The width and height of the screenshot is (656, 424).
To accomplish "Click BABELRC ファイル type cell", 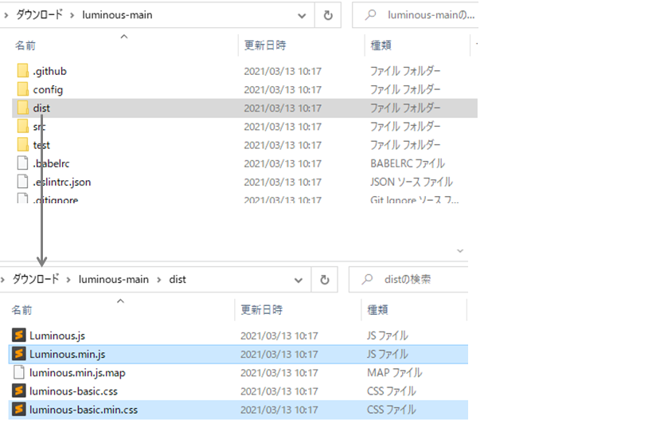I will (x=408, y=163).
